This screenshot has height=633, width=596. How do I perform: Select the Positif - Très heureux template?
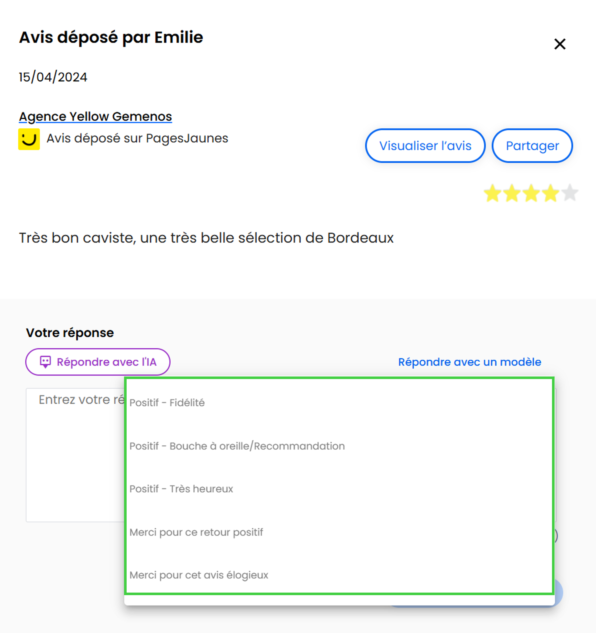click(339, 489)
